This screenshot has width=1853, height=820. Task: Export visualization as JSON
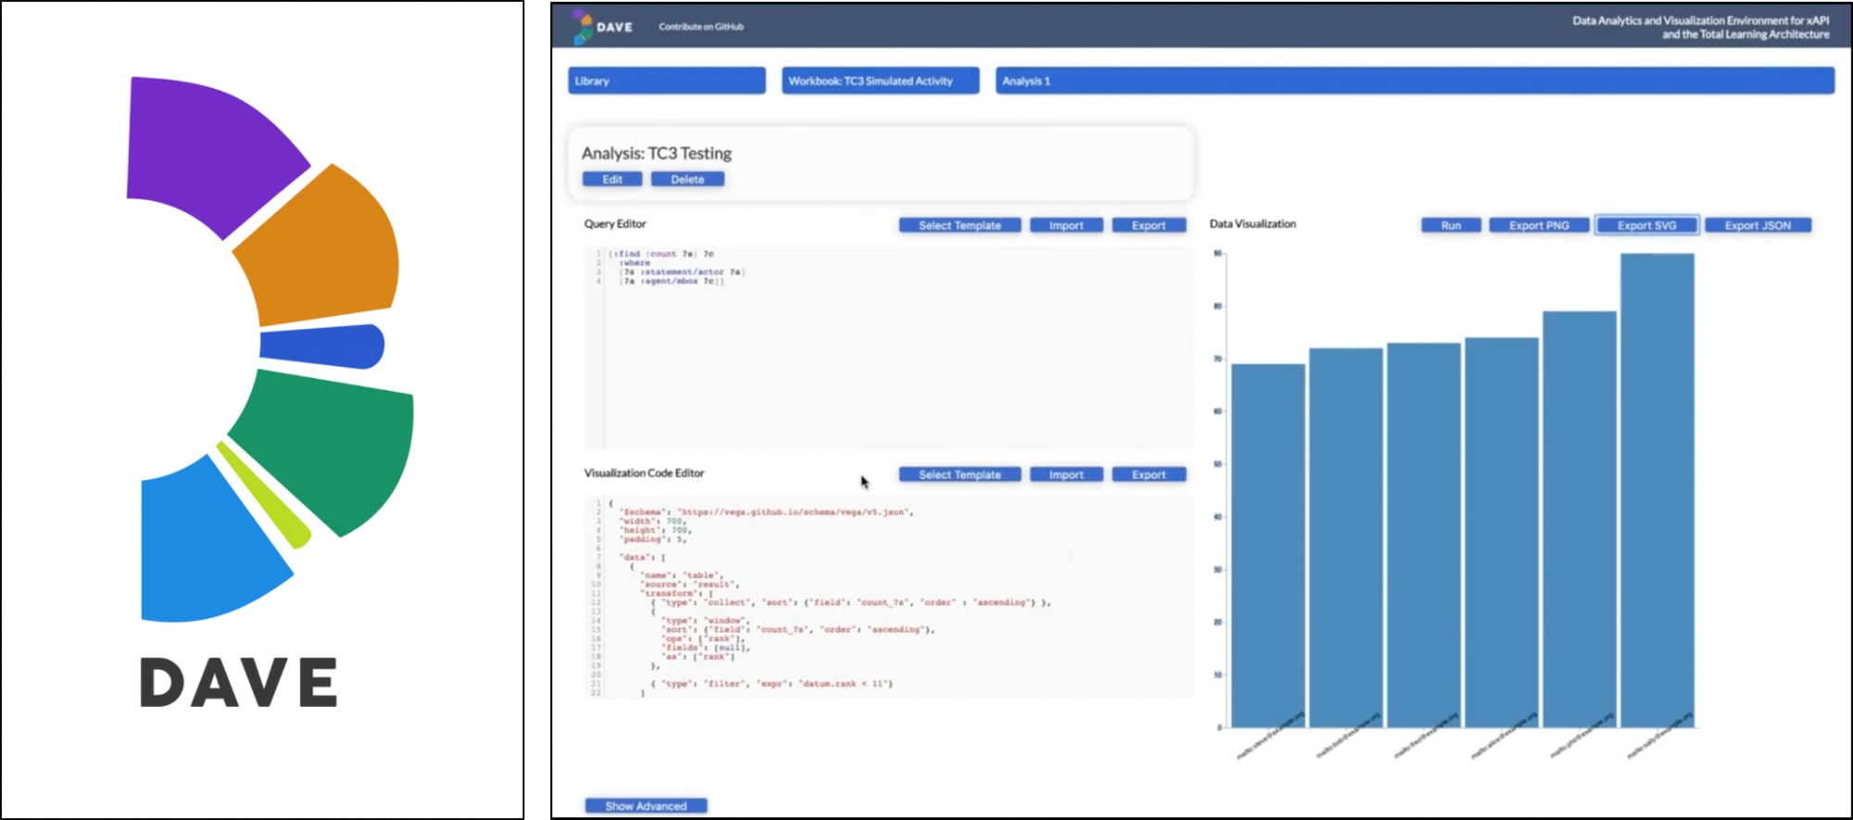(1757, 225)
